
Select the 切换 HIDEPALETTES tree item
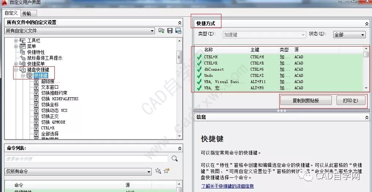click(60, 99)
